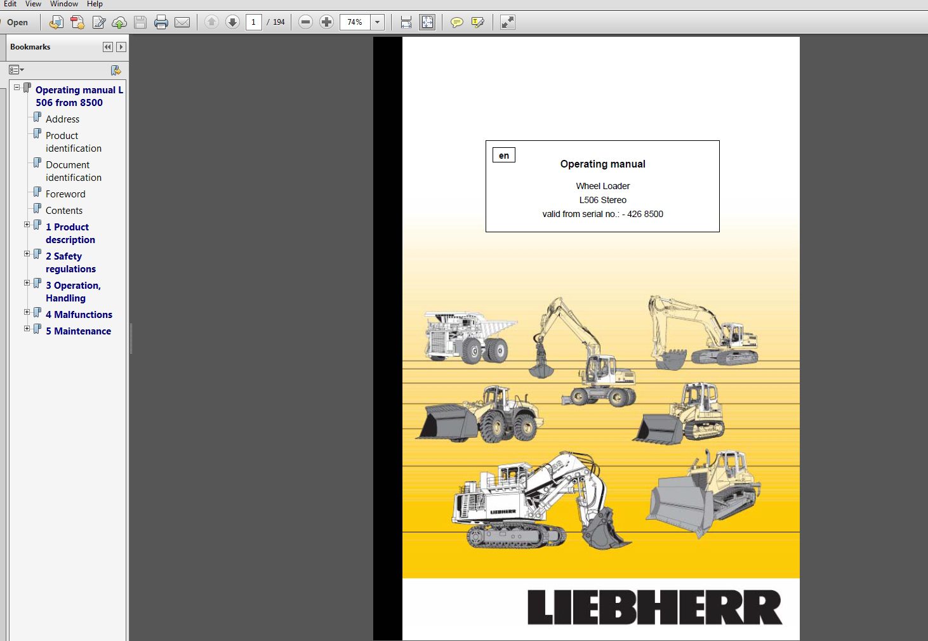Viewport: 928px width, 641px height.
Task: Open the Address bookmark
Action: 62,119
